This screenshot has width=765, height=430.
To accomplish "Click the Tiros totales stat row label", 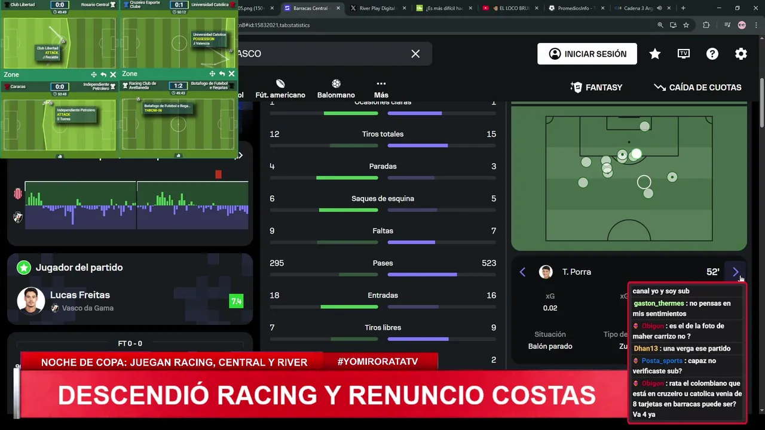I will point(382,134).
